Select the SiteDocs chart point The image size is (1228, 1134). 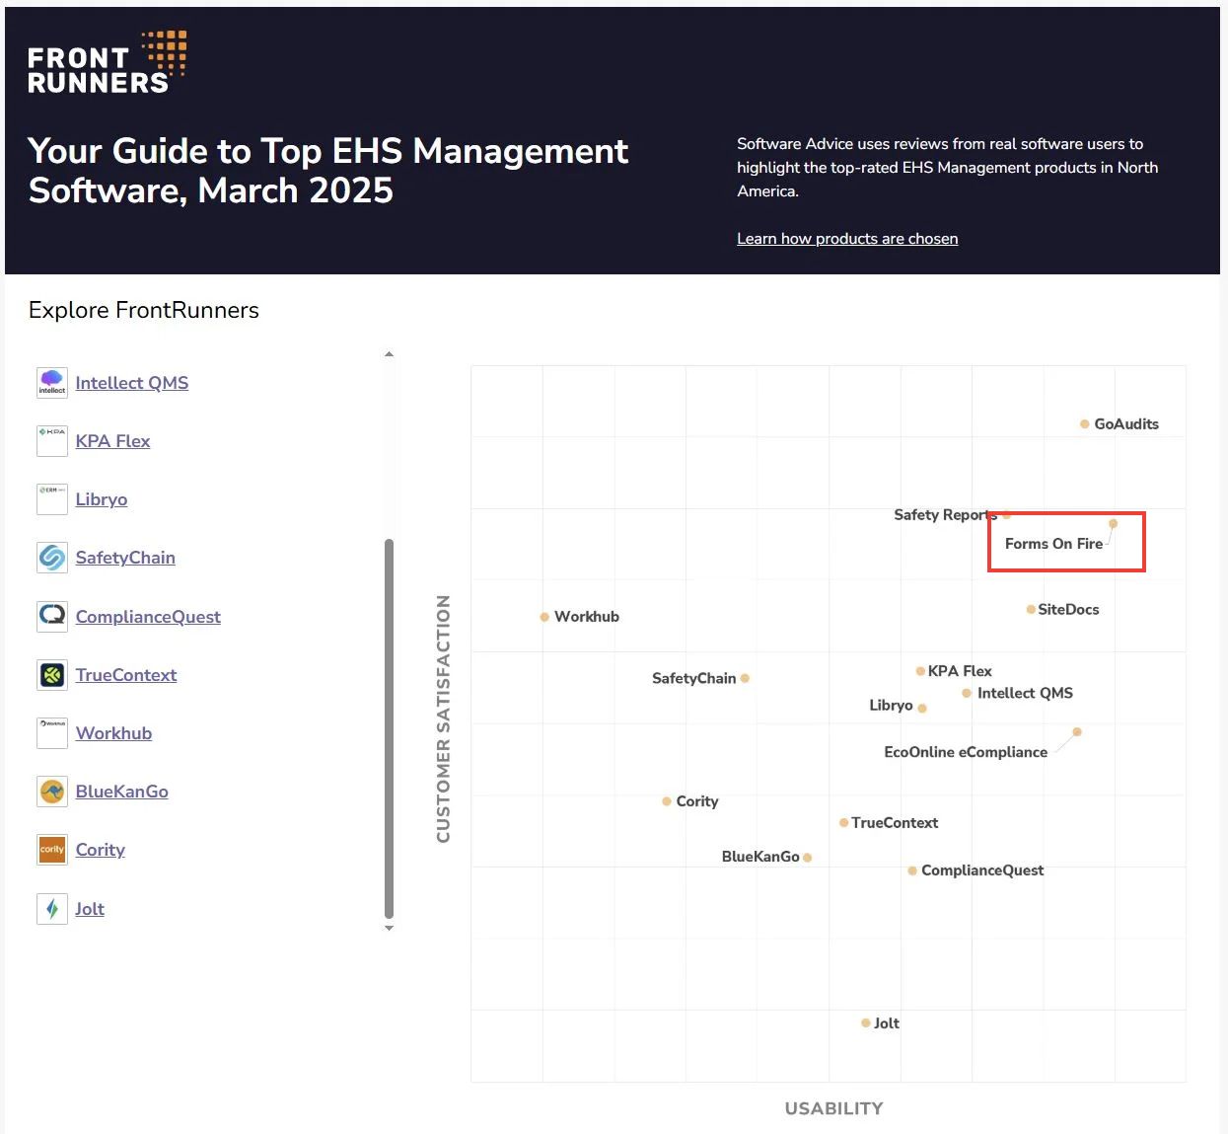[x=1031, y=610]
